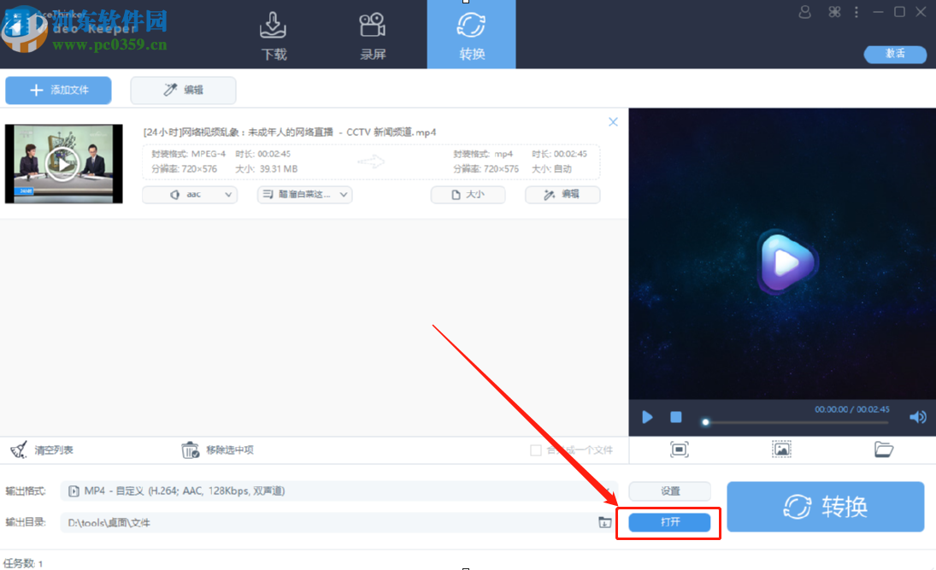This screenshot has width=936, height=570.
Task: Click the 编辑 button in the file row
Action: (x=562, y=195)
